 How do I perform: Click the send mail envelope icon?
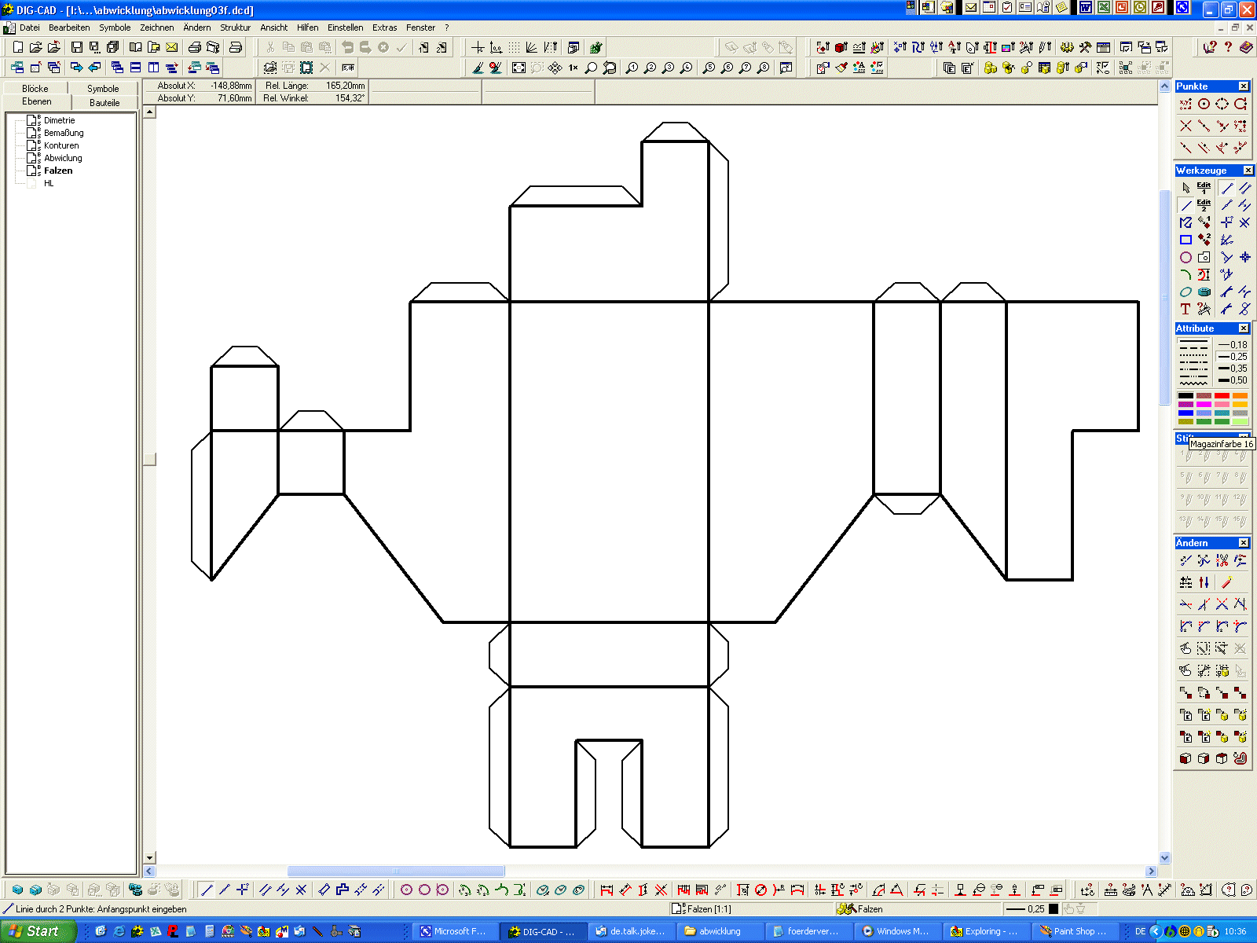[171, 48]
